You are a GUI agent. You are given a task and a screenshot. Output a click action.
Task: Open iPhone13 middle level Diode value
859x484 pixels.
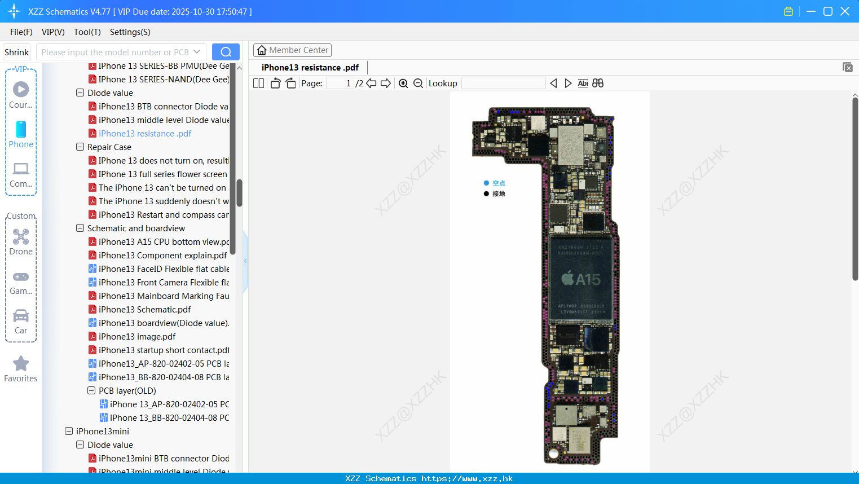coord(164,120)
